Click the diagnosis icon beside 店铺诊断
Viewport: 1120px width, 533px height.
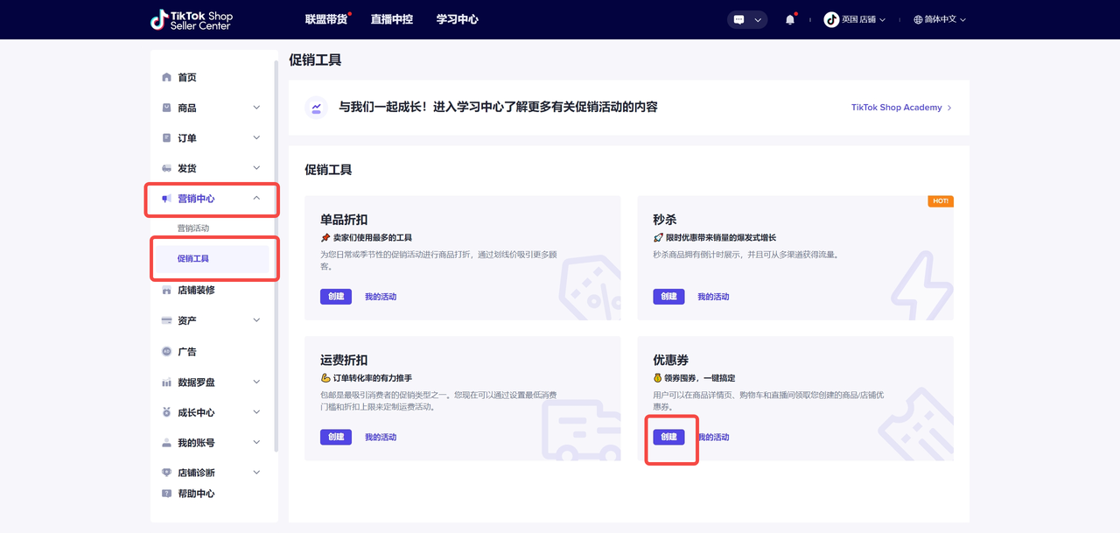pyautogui.click(x=166, y=473)
